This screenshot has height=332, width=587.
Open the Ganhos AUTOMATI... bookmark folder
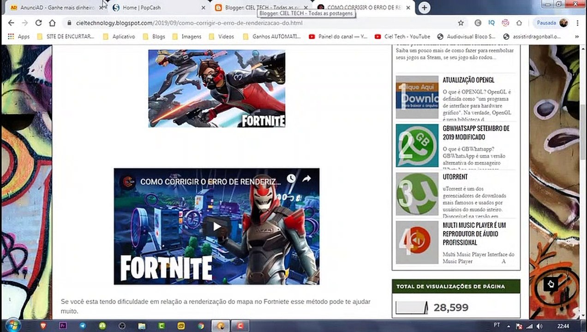coord(271,36)
